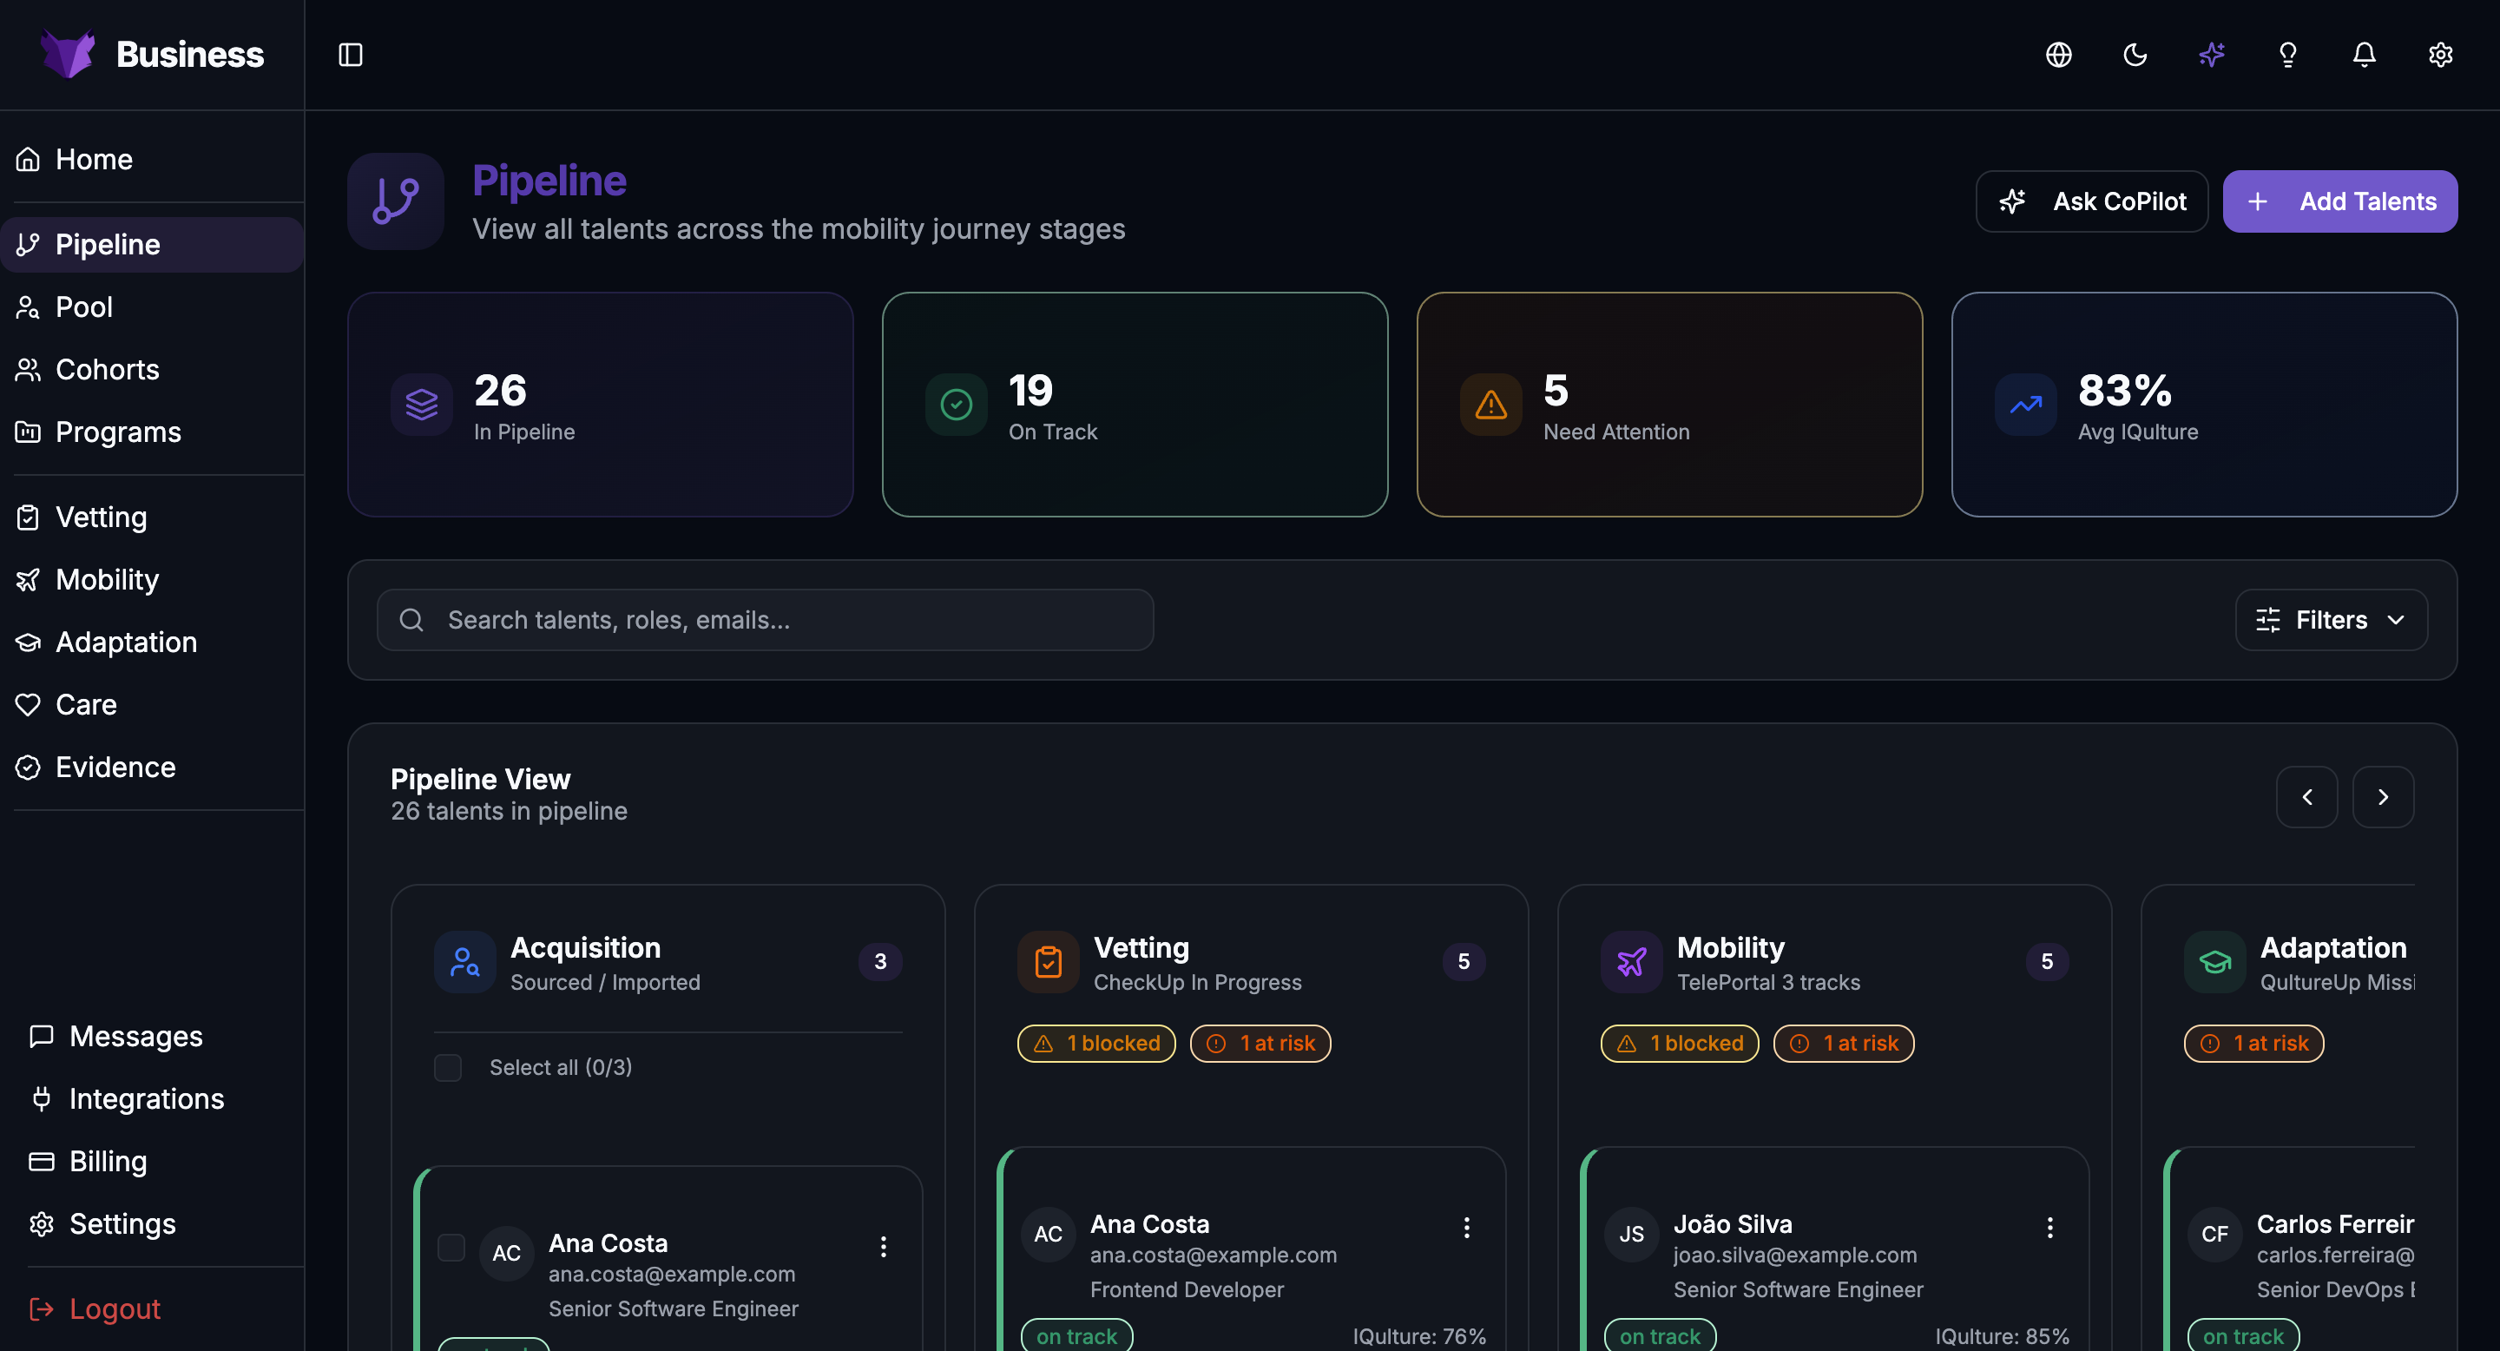Click the Ask CoPilot button

(x=2091, y=202)
